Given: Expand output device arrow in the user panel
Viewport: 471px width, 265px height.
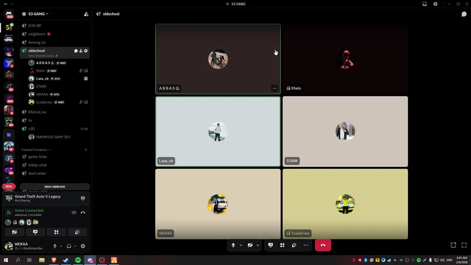Looking at the screenshot, I should pos(75,246).
